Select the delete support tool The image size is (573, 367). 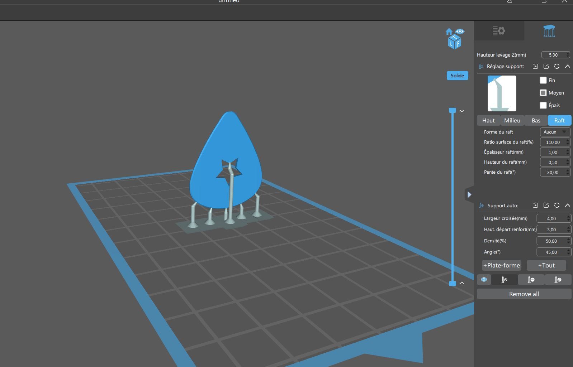coord(531,280)
